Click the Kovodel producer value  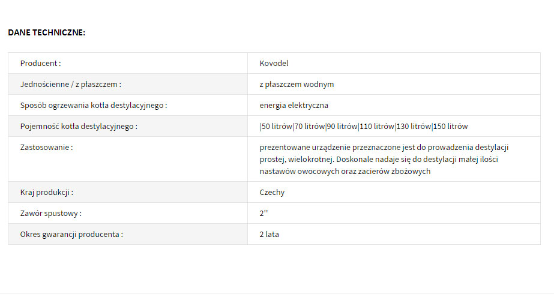274,63
